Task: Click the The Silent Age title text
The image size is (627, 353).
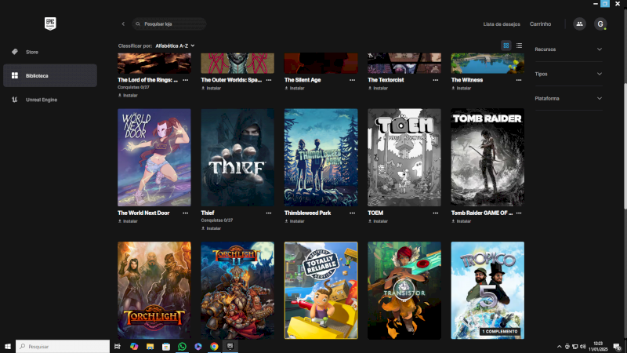Action: tap(303, 80)
